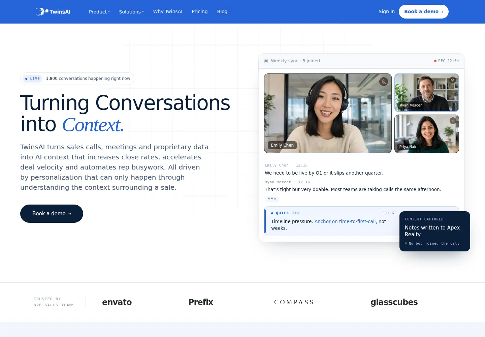Select Priya Nair's video thumbnail

[x=427, y=134]
